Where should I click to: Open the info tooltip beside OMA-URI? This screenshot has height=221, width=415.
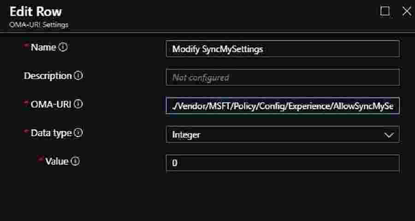click(78, 104)
